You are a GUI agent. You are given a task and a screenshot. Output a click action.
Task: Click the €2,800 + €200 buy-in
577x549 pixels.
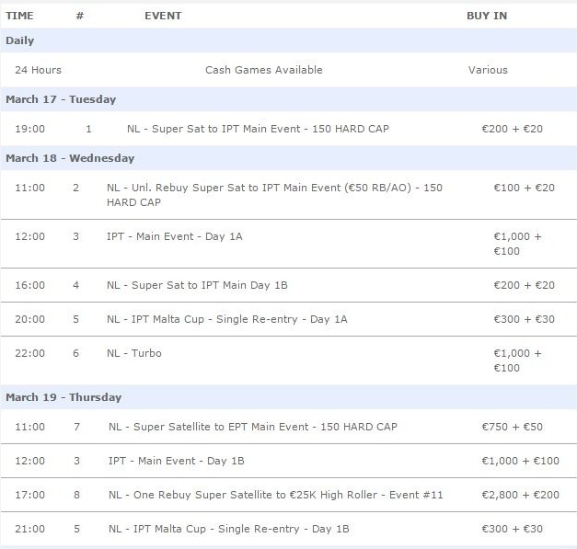pyautogui.click(x=520, y=495)
